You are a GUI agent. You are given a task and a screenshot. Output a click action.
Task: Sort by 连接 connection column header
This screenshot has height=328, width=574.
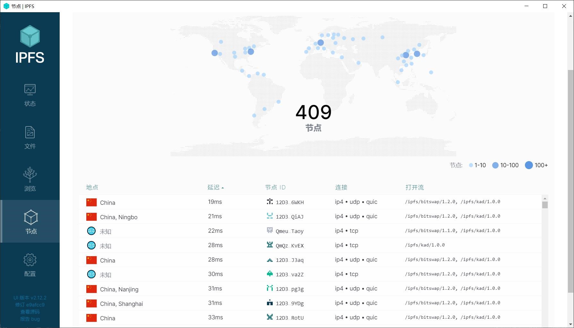[341, 187]
